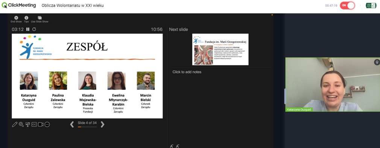Go back to the previous slide arrow
380x148 pixels.
coord(72,124)
